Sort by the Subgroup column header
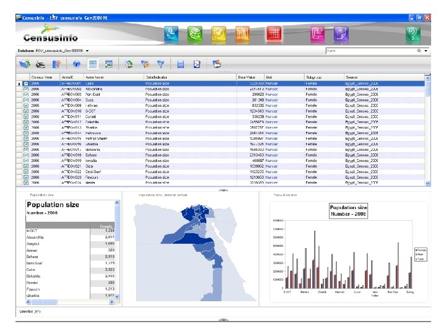Screen dimensions: 446x334 coord(324,77)
